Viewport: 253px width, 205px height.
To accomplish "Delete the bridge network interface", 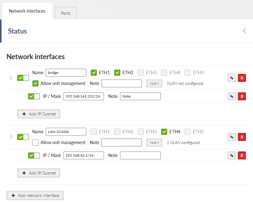I will [x=242, y=78].
